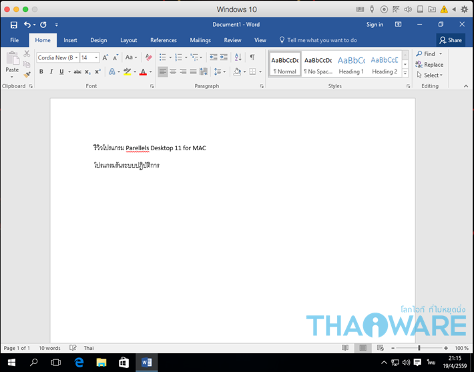Open the Change Case Aa dropdown
Screen dimensions: 474x372
(x=132, y=57)
